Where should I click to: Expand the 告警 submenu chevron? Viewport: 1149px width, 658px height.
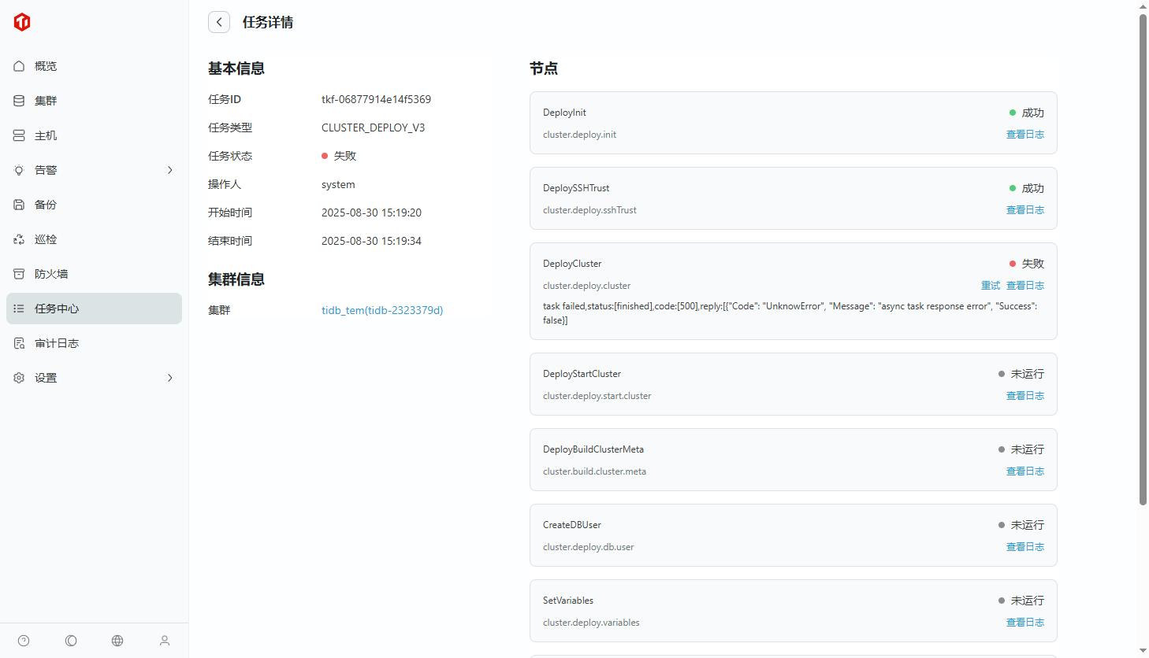[x=169, y=170]
